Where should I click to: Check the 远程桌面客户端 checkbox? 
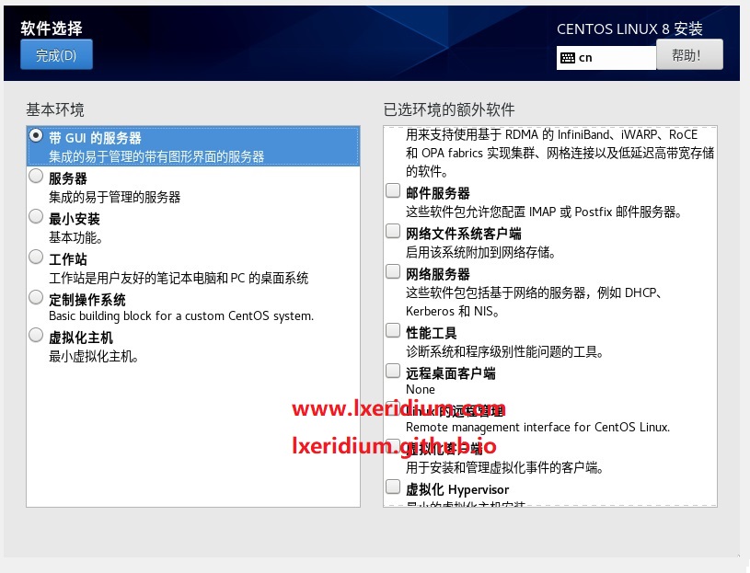point(393,371)
